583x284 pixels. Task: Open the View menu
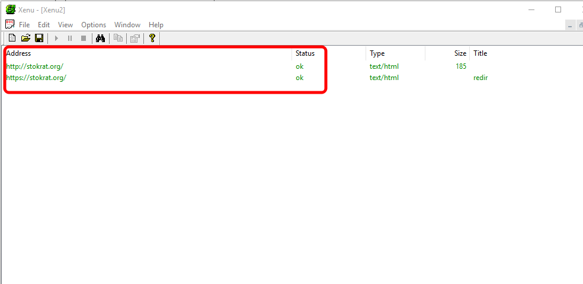[65, 25]
